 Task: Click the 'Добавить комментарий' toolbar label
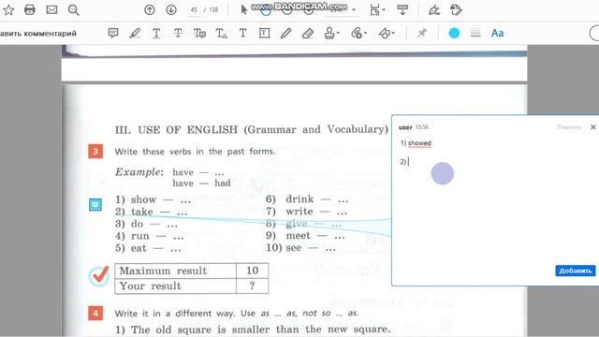tap(38, 34)
